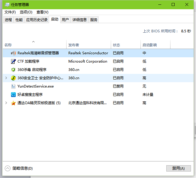This screenshot has height=178, width=196.
Task: Click the 360安全卫士 green plus icon
Action: point(13,78)
